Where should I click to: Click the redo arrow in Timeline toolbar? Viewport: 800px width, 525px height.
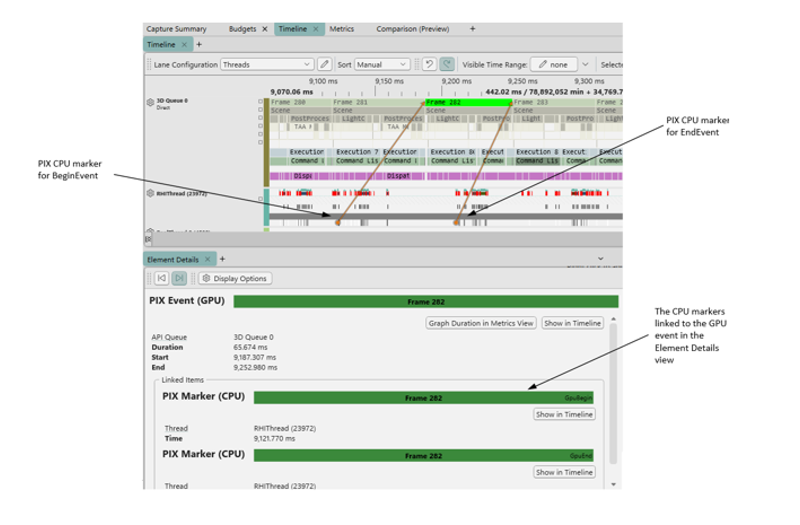pyautogui.click(x=447, y=64)
